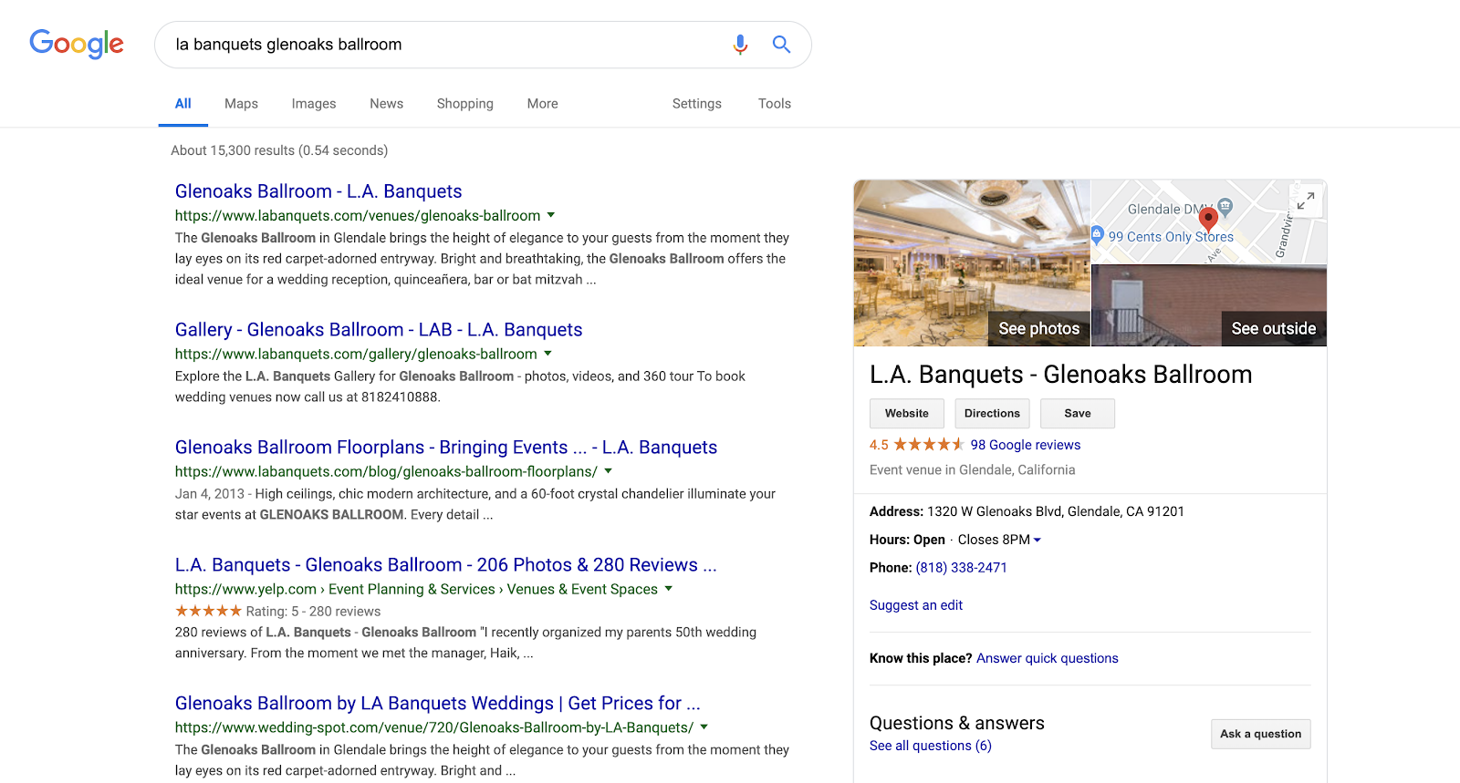Click Suggest an edit link
The height and width of the screenshot is (783, 1460).
pyautogui.click(x=916, y=605)
